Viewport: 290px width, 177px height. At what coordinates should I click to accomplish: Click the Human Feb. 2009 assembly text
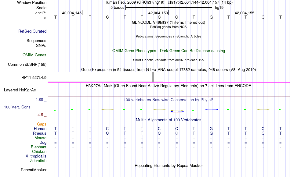[x=134, y=2]
